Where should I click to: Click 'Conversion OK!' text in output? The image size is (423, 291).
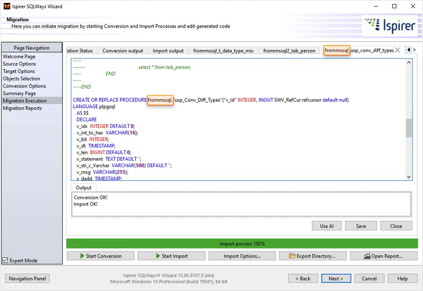(x=91, y=197)
